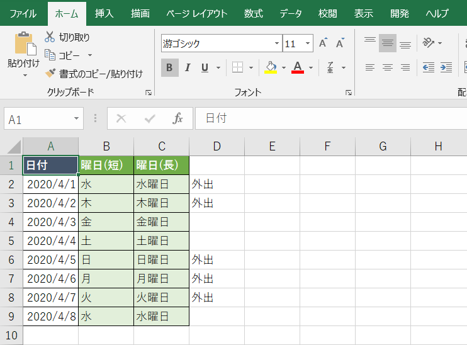Viewport: 467px width, 345px height.
Task: Click the Select All corner triangle
Action: coord(14,147)
